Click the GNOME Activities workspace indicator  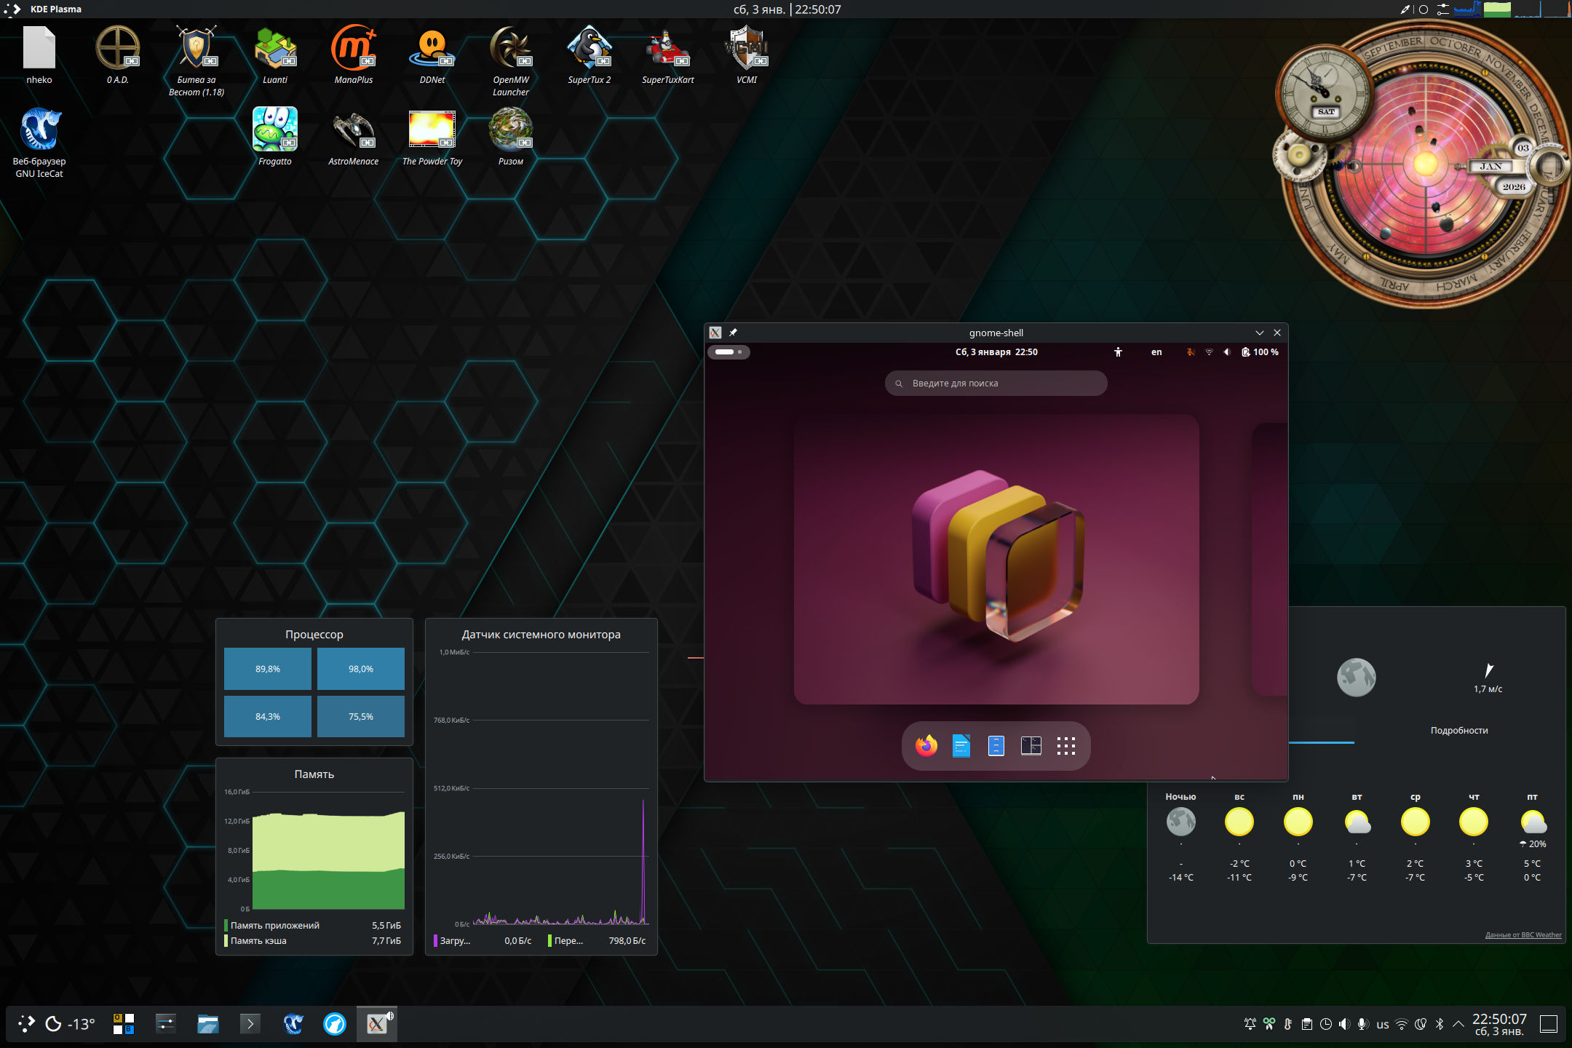coord(729,352)
